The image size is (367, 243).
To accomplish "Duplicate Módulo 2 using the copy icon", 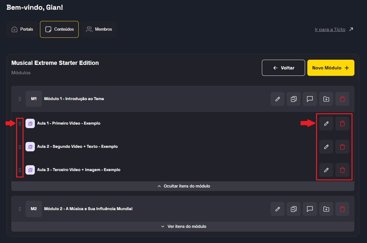I will [x=293, y=209].
